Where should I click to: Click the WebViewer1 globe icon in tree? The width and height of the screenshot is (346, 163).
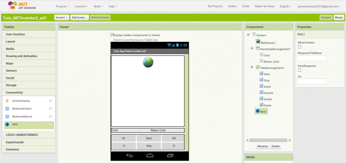pos(258,41)
